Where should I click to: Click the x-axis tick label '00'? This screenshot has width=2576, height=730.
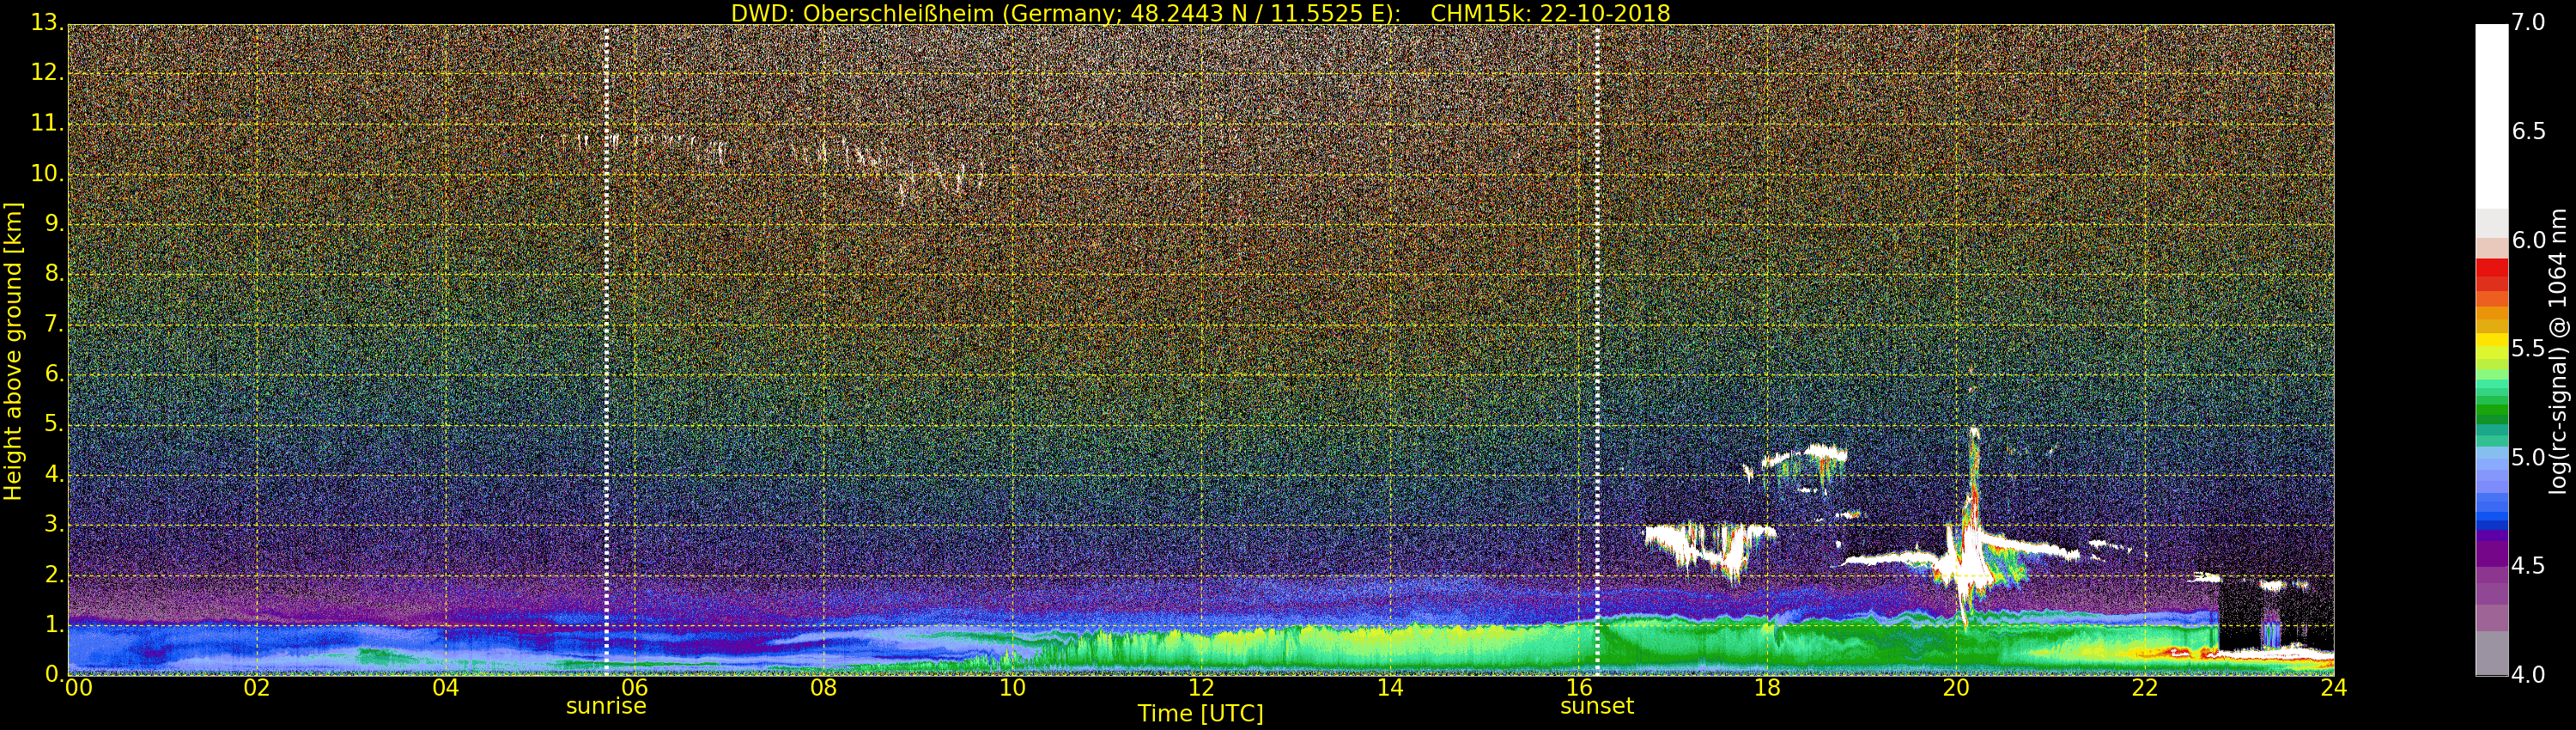pos(79,688)
